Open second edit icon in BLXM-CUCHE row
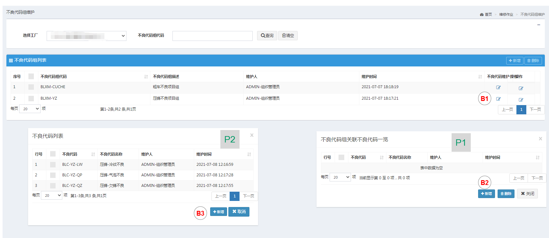The height and width of the screenshot is (238, 549). click(521, 88)
